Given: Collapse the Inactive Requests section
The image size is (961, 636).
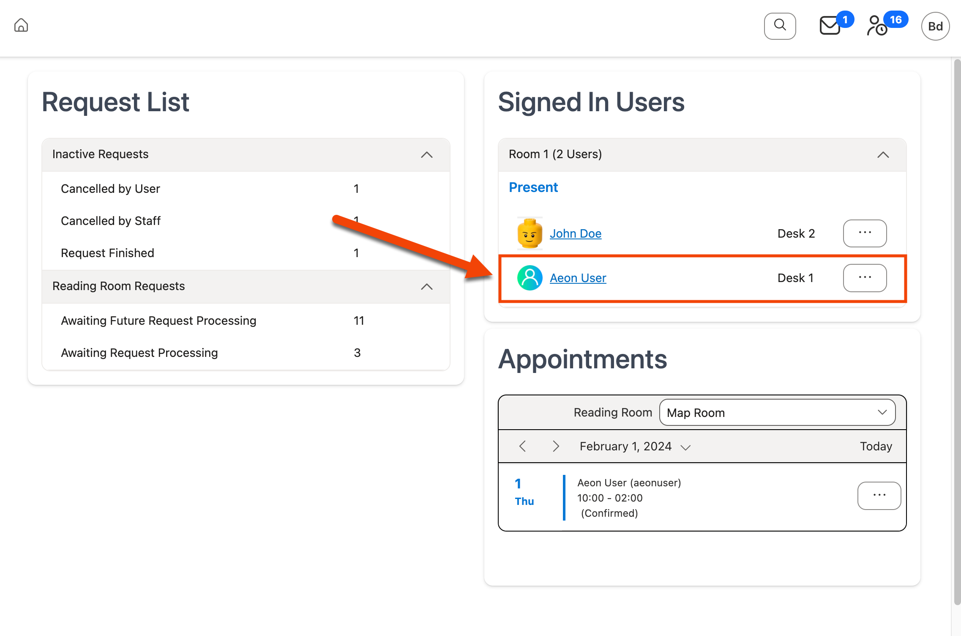Looking at the screenshot, I should [427, 155].
